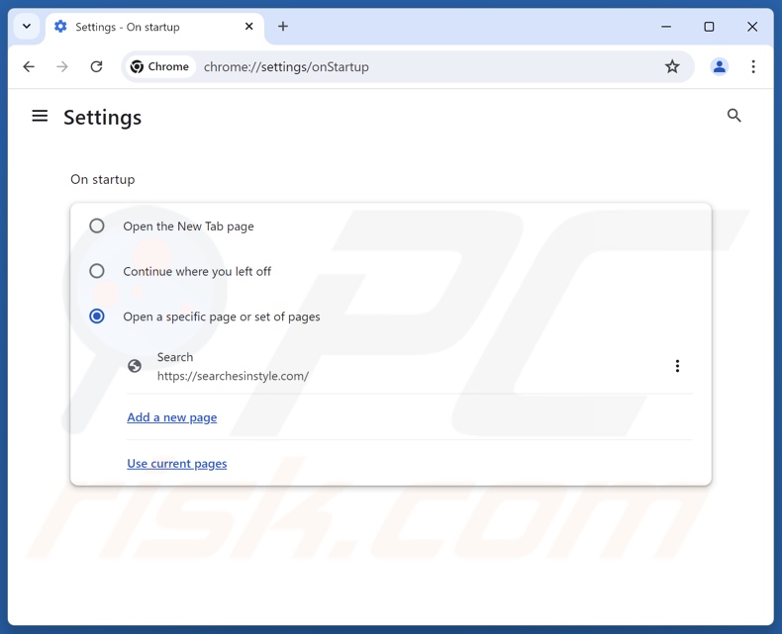782x634 pixels.
Task: Open the Chrome three-dot menu
Action: (753, 66)
